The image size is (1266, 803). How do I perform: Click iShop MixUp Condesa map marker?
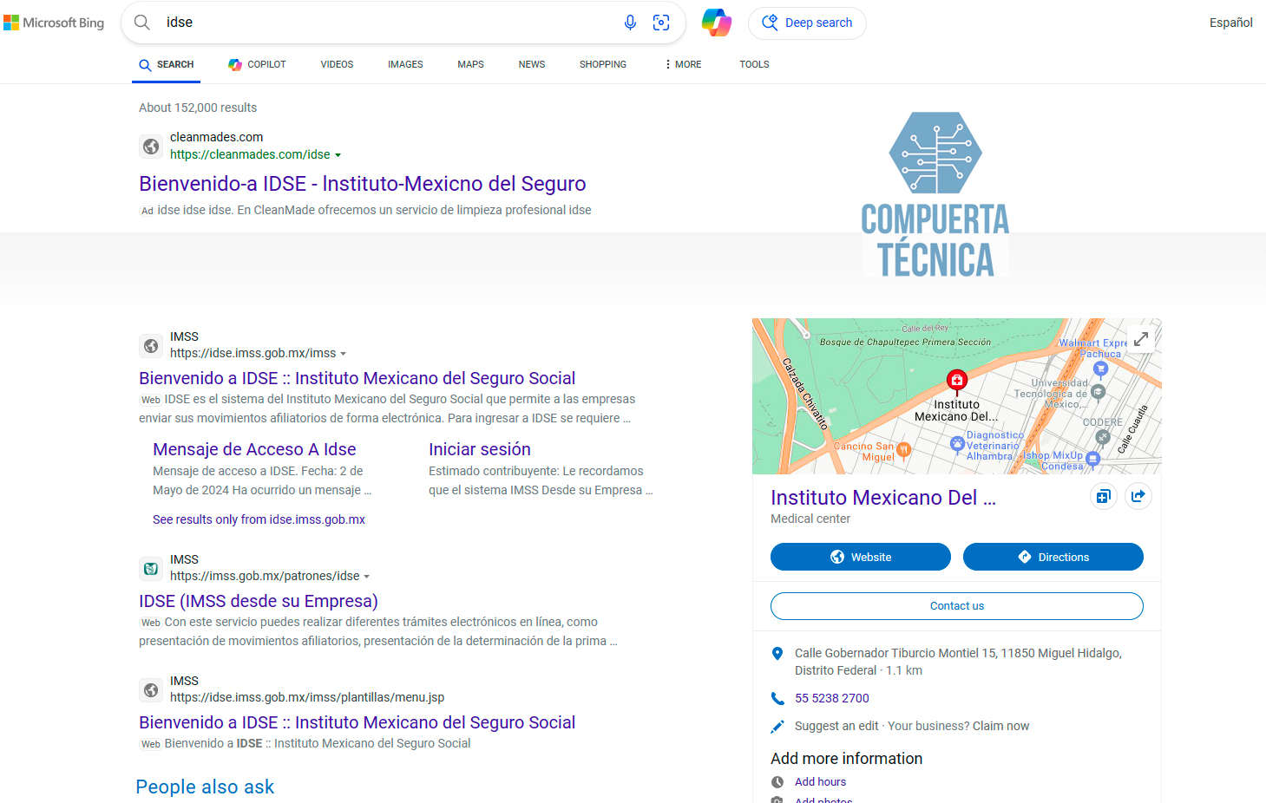tap(1093, 458)
